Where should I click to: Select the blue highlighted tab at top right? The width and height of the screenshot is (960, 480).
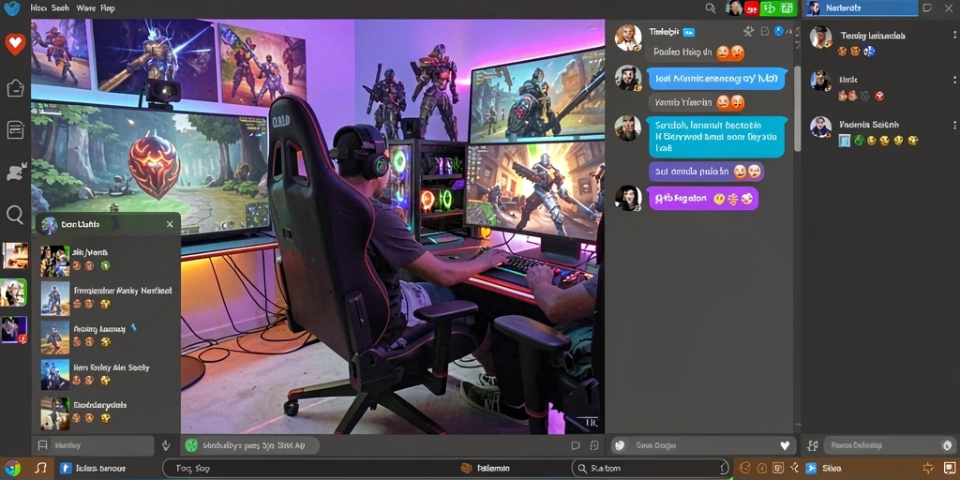coord(862,7)
